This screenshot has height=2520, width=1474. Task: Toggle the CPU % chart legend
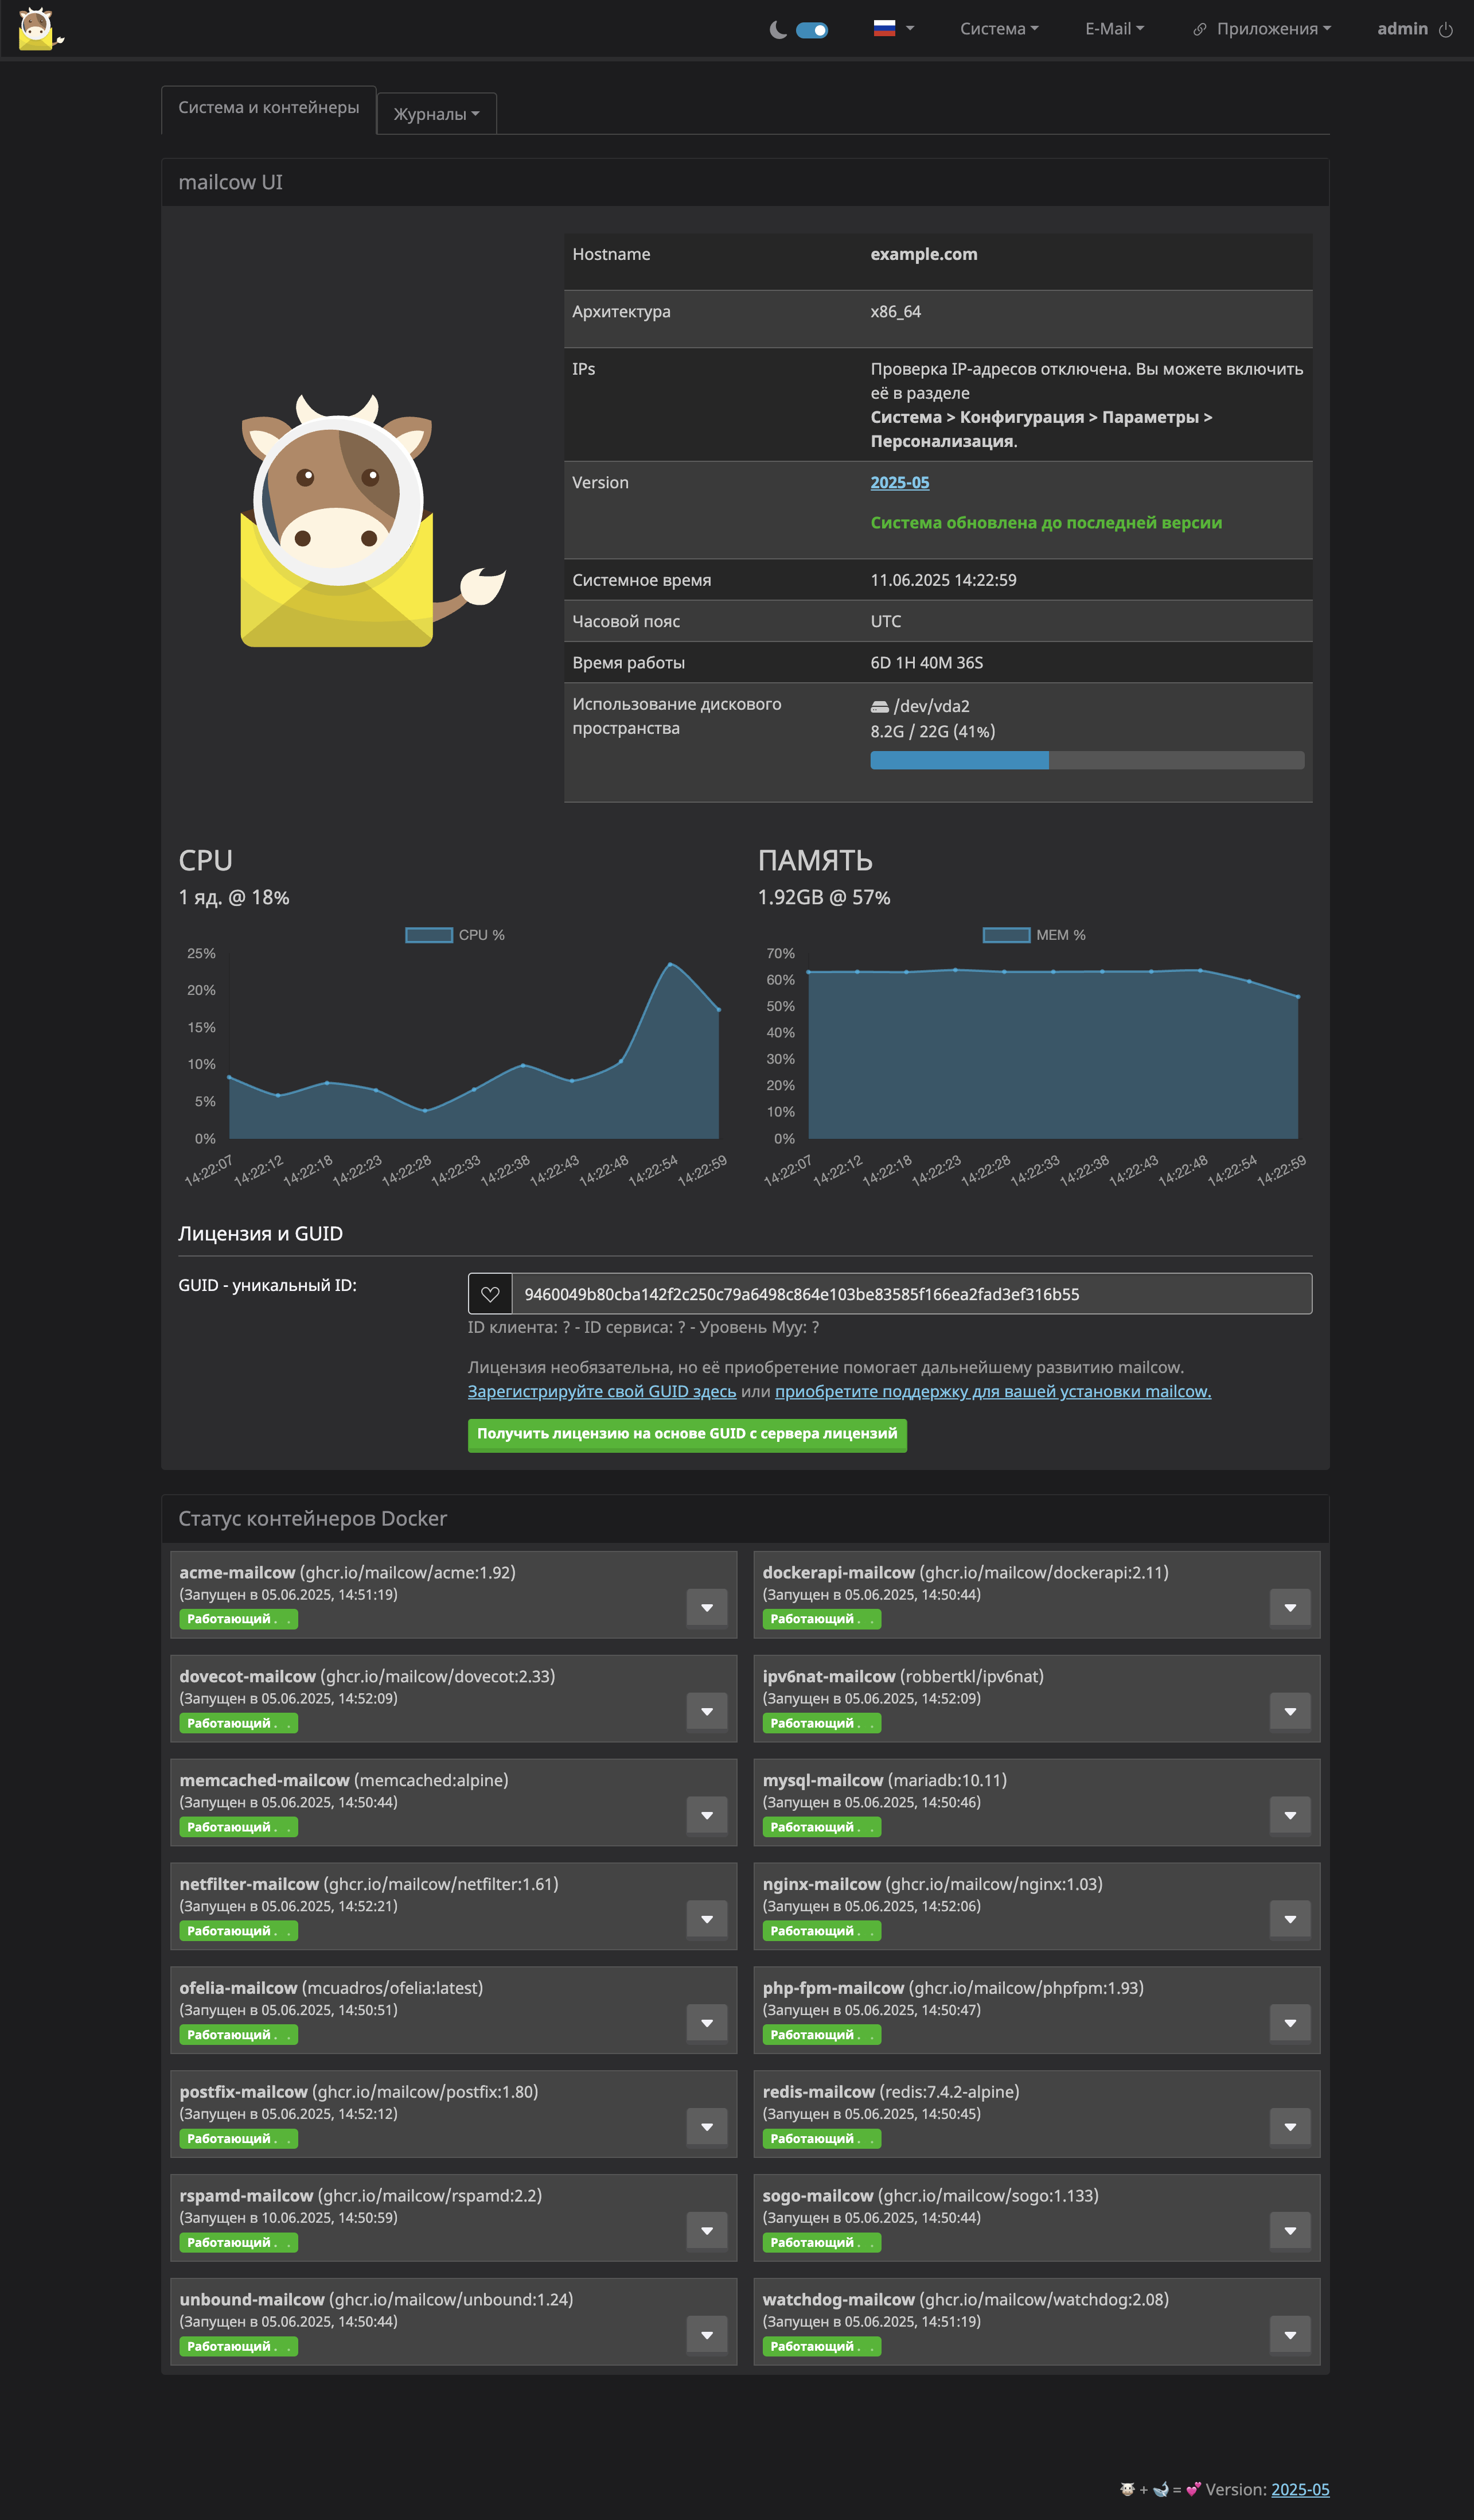(x=456, y=935)
